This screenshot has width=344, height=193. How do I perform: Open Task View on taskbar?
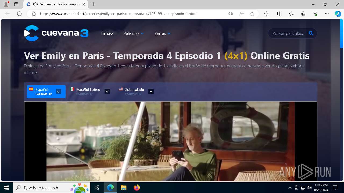click(x=97, y=188)
